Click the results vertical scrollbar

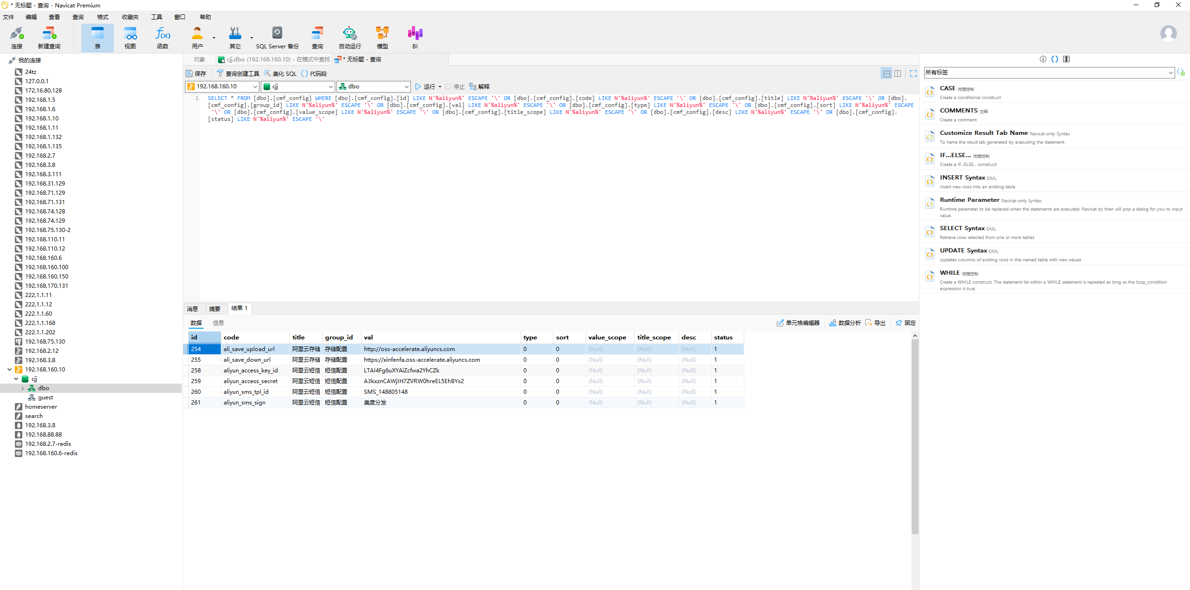click(x=915, y=437)
